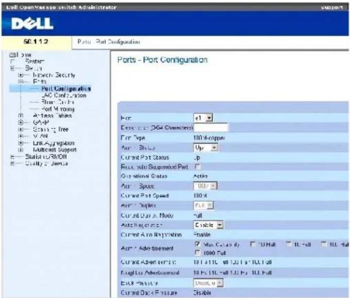Toggle Max Capability checkbox

(x=197, y=244)
